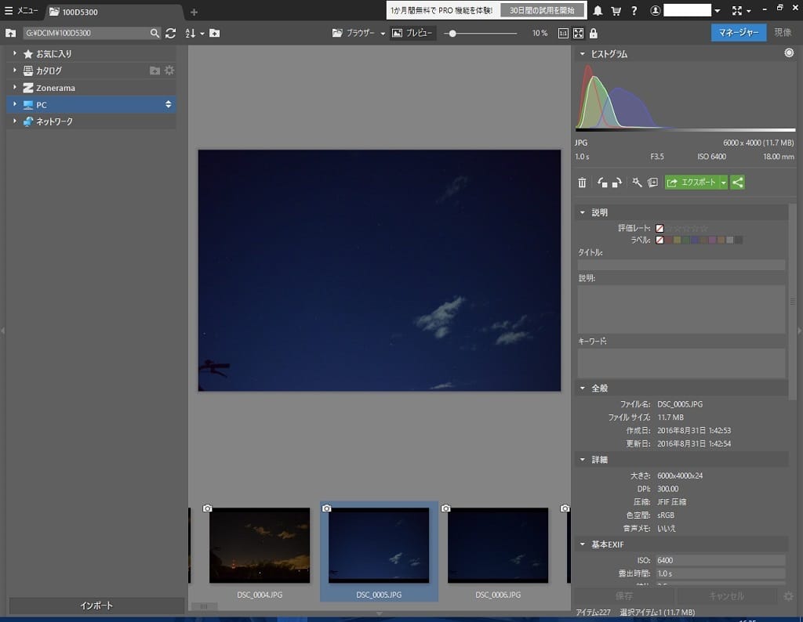Open the エクスポート dropdown arrow
803x622 pixels.
tap(724, 183)
